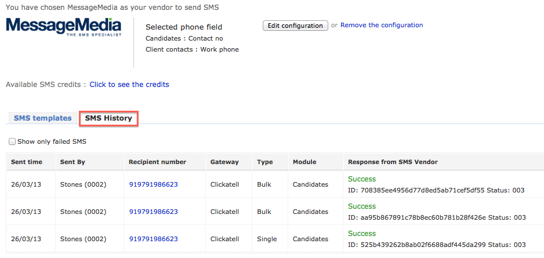Screen dimensions: 544x258
Task: Click the MessageMedia logo
Action: [x=63, y=27]
